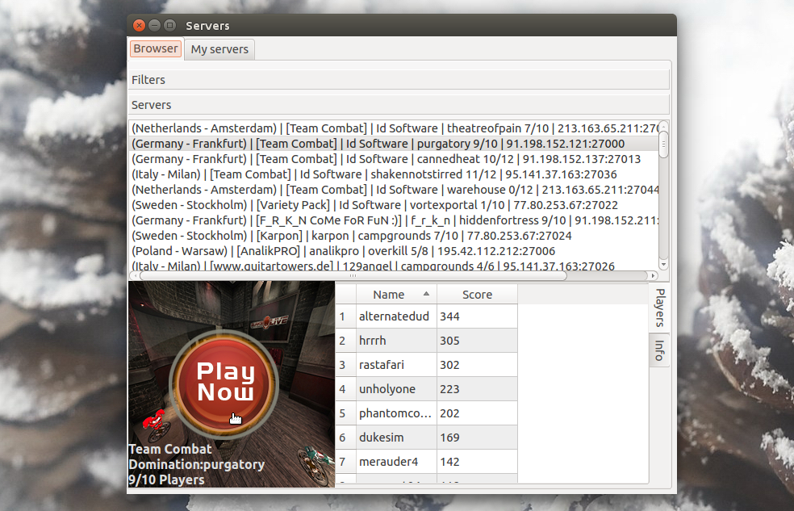Select the Players vertical tab

pos(659,308)
